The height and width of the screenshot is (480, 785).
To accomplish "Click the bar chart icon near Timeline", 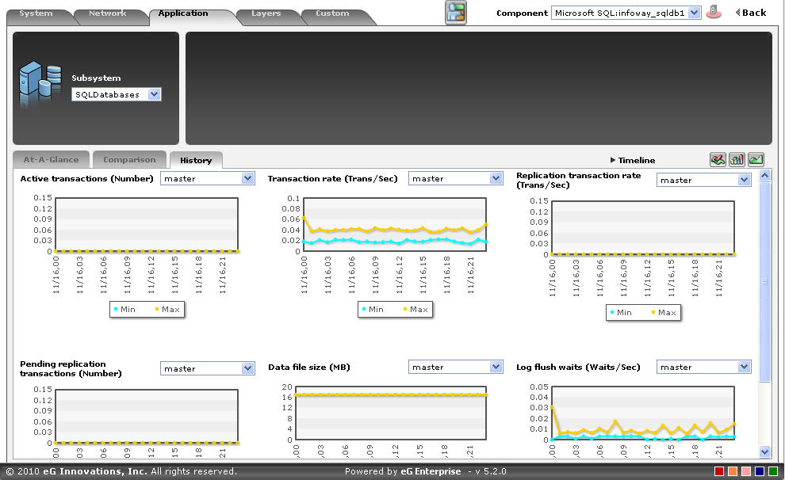I will click(x=737, y=160).
